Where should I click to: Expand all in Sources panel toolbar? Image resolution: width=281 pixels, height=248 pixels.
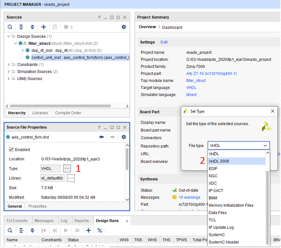pyautogui.click(x=32, y=27)
